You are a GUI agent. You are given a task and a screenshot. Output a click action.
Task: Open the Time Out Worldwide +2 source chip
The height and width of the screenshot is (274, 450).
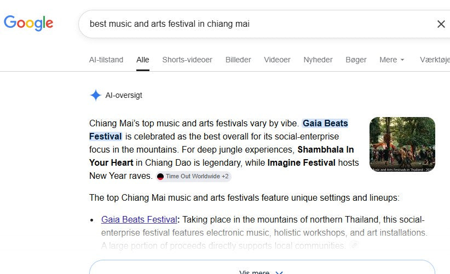point(193,176)
